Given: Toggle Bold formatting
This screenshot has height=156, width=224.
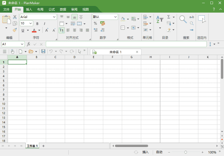Looking at the screenshot, I should 37,23.
